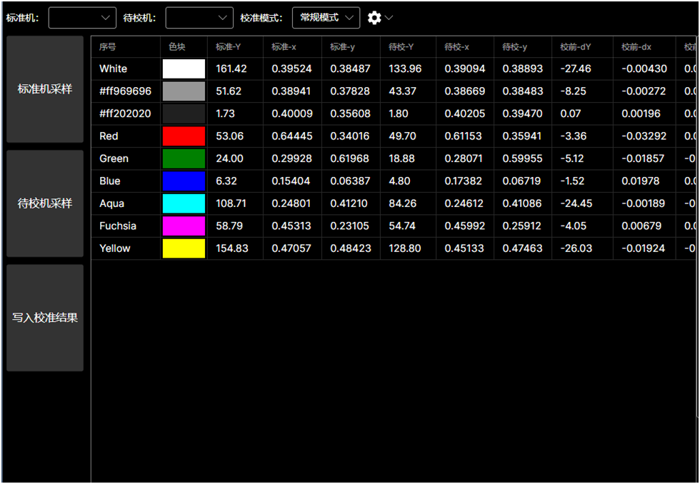Open the 待校机 dropdown
700x484 pixels.
pyautogui.click(x=199, y=18)
